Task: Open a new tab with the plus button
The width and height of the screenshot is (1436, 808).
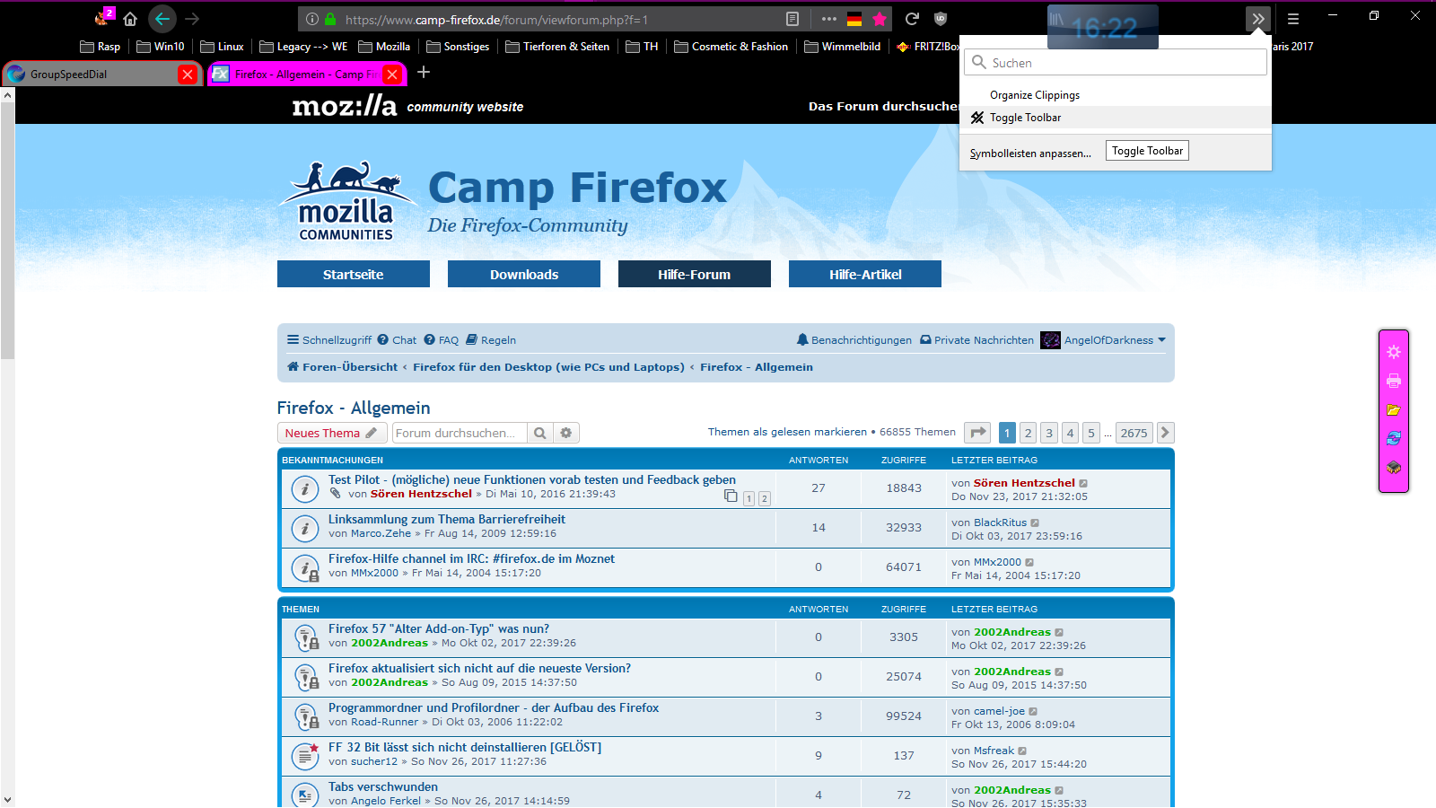Action: 424,72
